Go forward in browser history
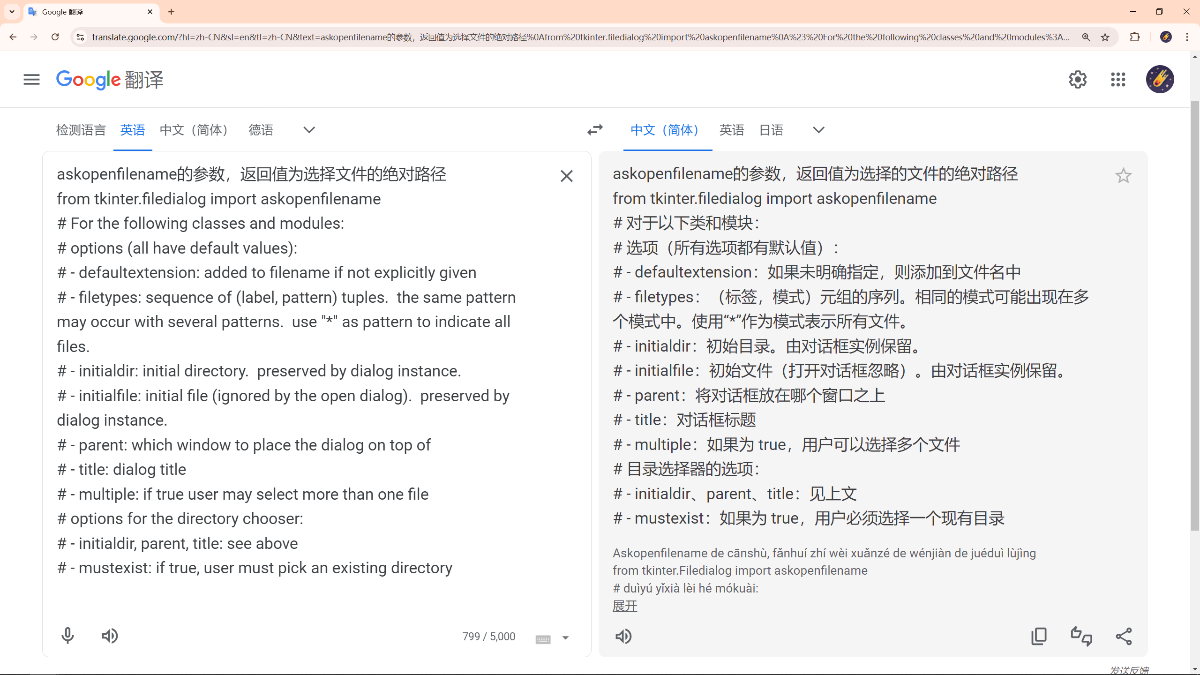This screenshot has width=1200, height=675. pos(34,37)
